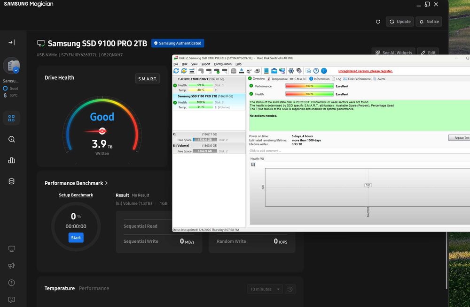The height and width of the screenshot is (307, 470).
Task: Open the Configuration menu in Hard Disk Sentinel
Action: click(x=223, y=64)
